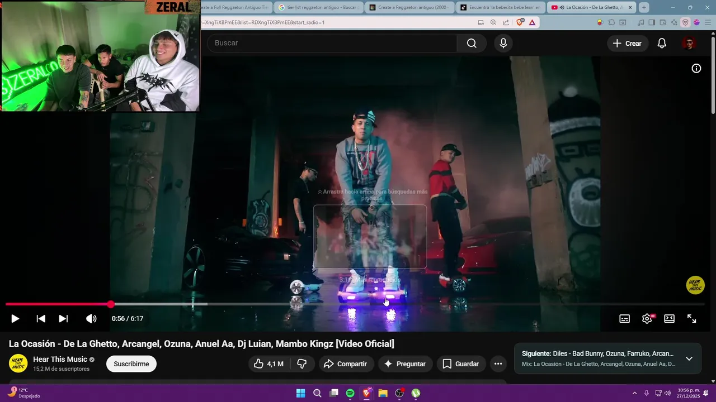Seek by clicking the red progress handle

[111, 304]
